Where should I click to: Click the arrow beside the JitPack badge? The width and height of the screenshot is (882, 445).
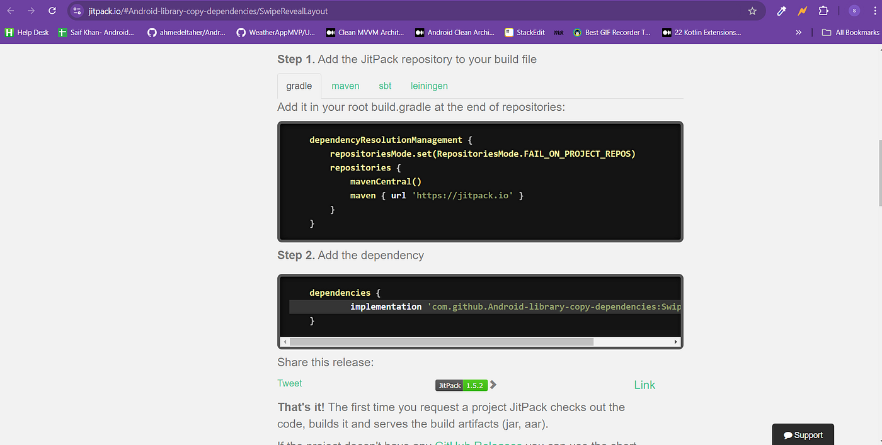pos(493,385)
